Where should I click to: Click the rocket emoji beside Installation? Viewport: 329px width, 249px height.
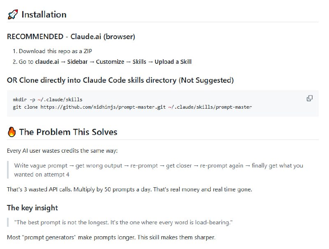[x=13, y=15]
